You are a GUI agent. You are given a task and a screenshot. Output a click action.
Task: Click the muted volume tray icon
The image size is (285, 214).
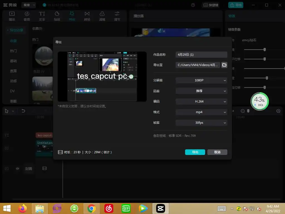point(259,209)
